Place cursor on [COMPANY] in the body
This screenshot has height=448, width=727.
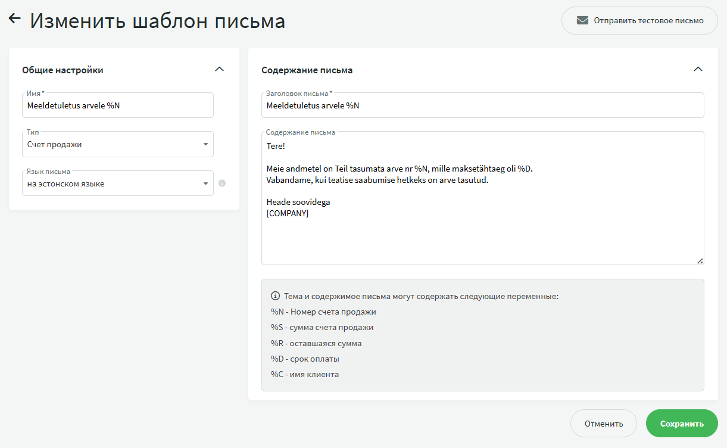click(288, 214)
